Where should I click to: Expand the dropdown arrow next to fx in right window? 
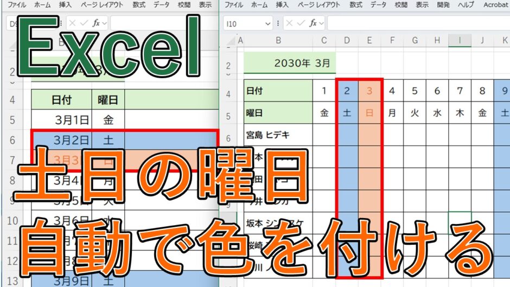(321, 23)
